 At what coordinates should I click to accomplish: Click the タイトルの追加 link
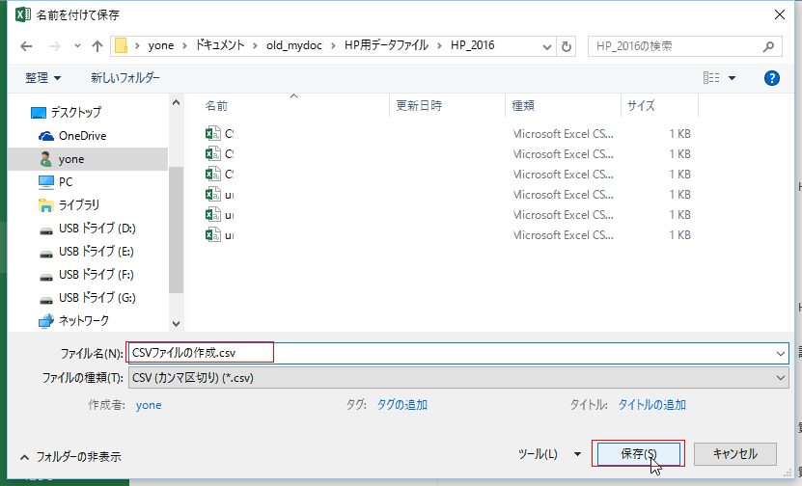coord(652,405)
